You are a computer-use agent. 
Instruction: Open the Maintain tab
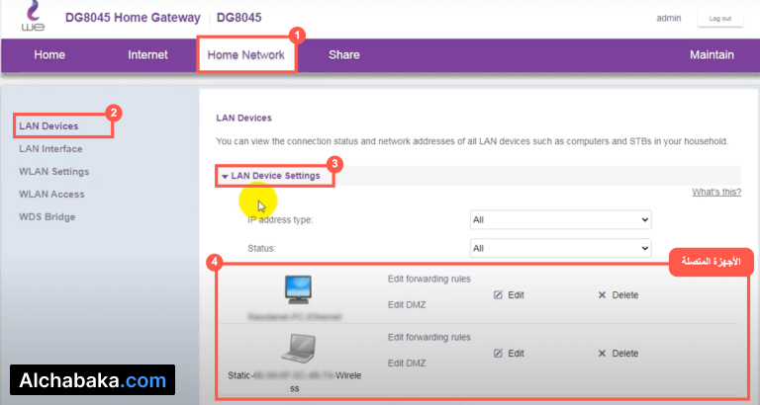[x=712, y=55]
